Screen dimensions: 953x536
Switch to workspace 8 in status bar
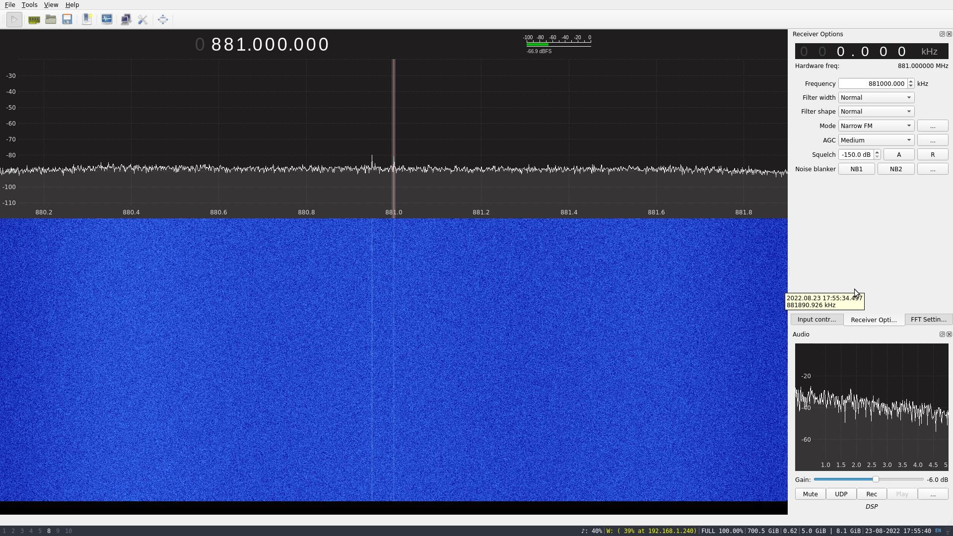pos(49,531)
